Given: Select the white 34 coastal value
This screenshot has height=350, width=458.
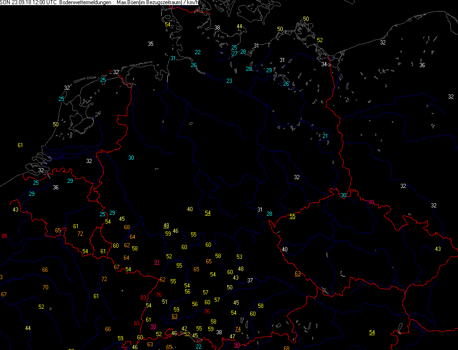Looking at the screenshot, I should (x=324, y=64).
